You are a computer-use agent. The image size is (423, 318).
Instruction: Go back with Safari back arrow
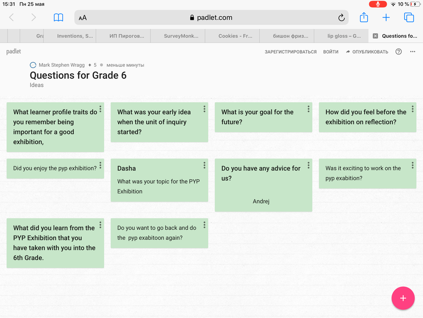12,18
